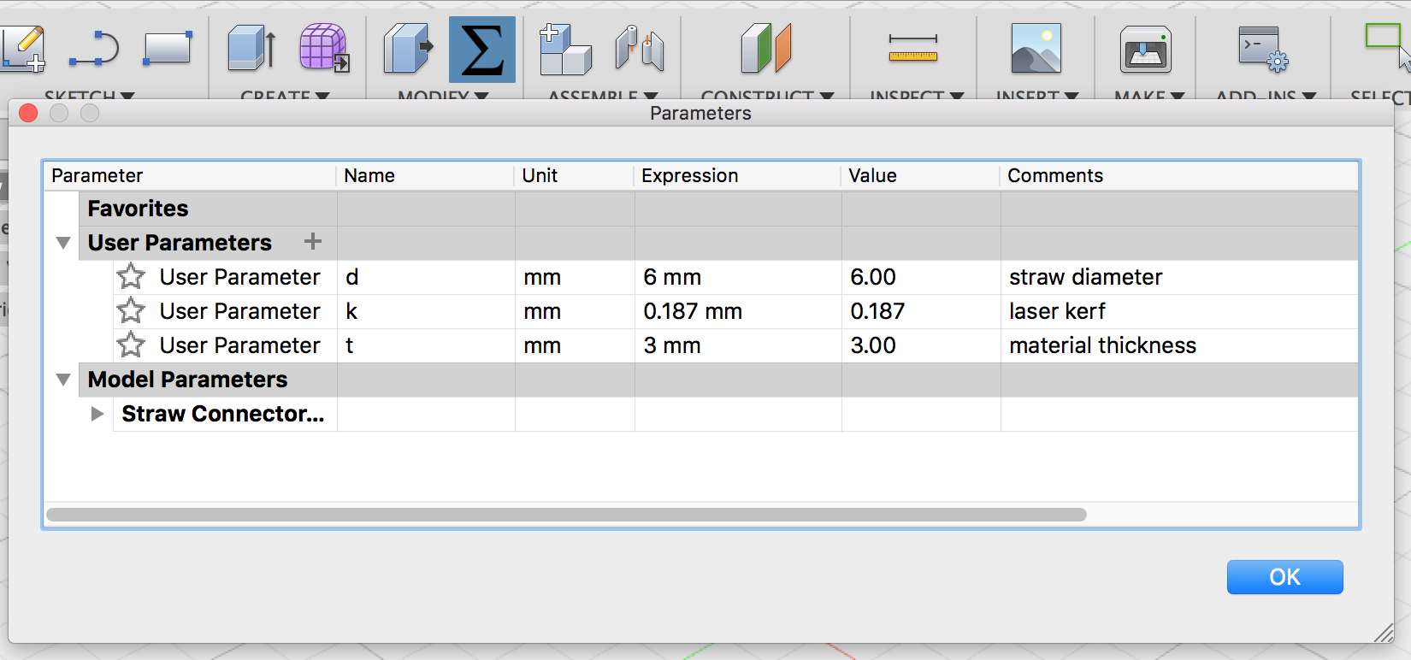Click the Comments column header
This screenshot has width=1411, height=660.
(x=1179, y=175)
